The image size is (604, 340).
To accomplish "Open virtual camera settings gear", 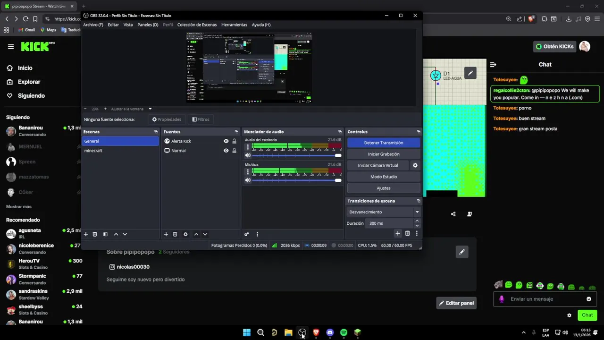I will tap(415, 165).
